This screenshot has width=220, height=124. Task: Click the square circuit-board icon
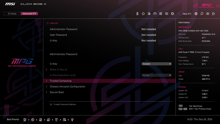pos(161,13)
